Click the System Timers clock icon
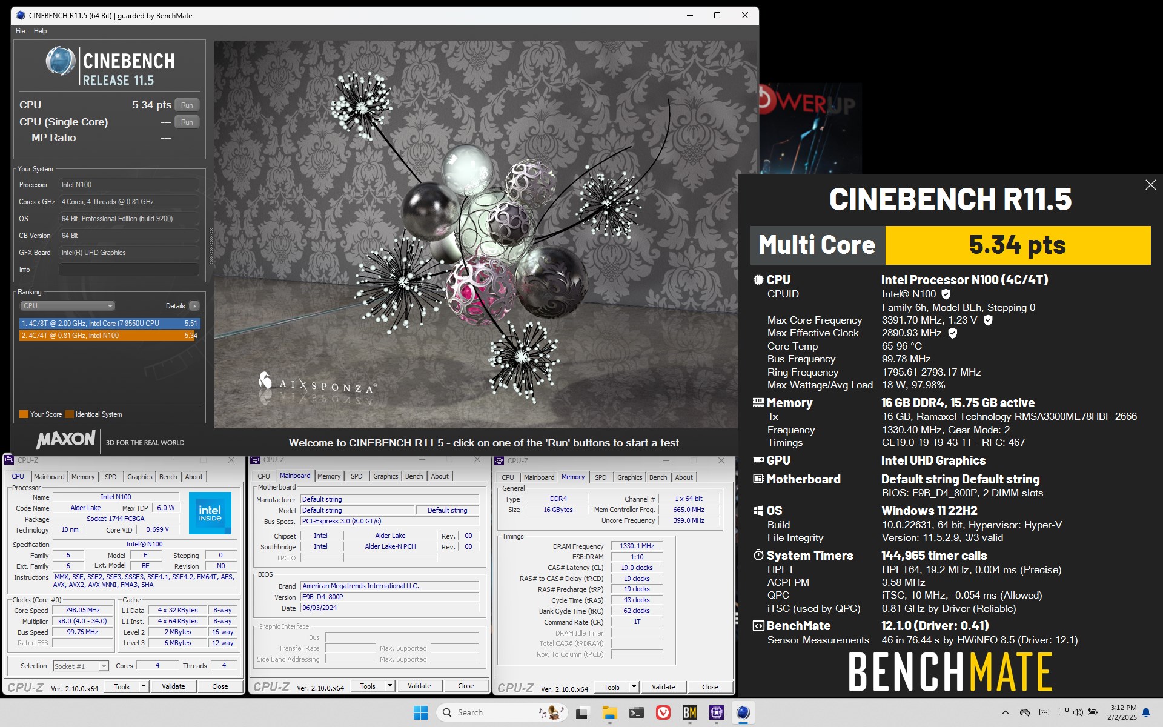1163x727 pixels. click(x=758, y=555)
